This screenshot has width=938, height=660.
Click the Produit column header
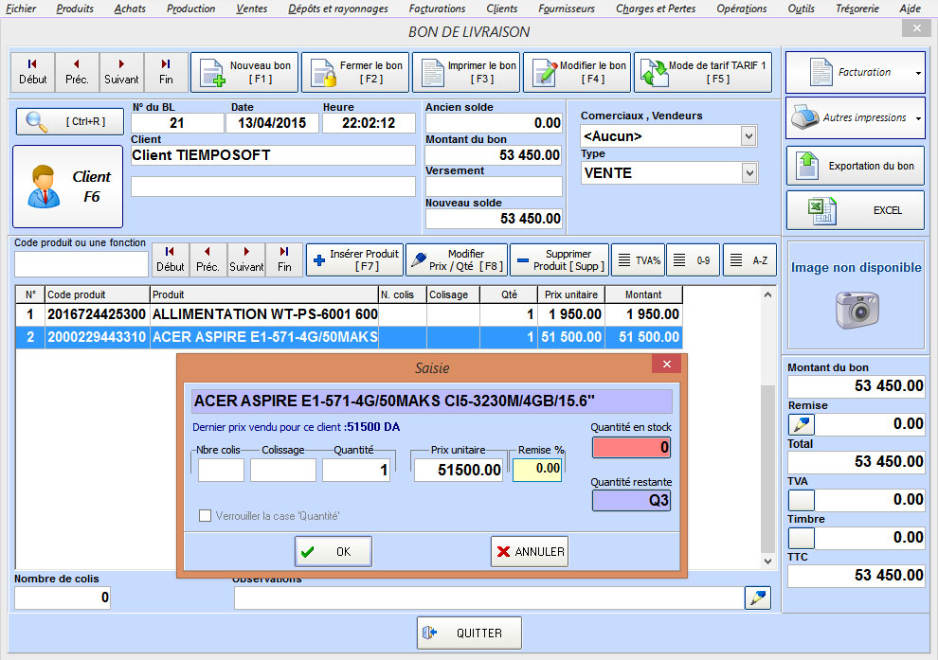tap(263, 294)
